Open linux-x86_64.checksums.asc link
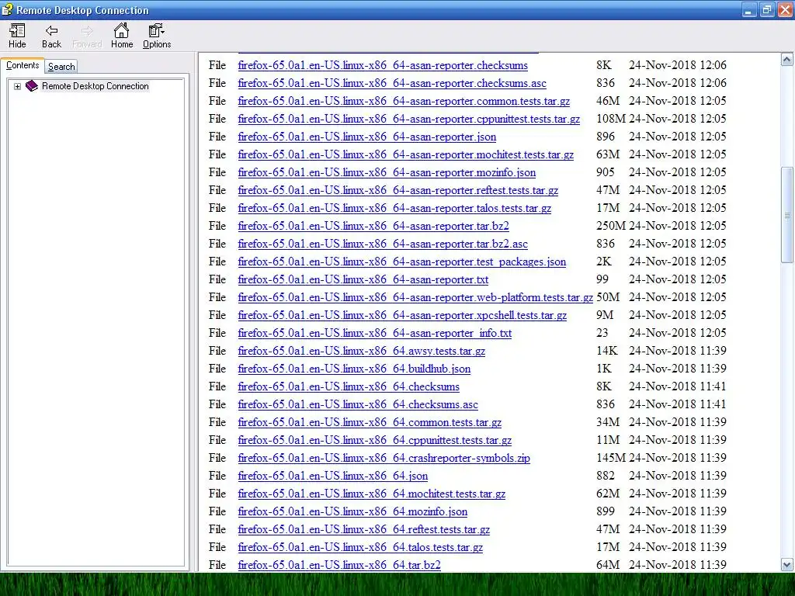 358,404
